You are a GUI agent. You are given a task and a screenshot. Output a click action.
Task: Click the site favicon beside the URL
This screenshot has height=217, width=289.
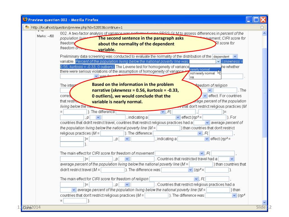pos(27,27)
